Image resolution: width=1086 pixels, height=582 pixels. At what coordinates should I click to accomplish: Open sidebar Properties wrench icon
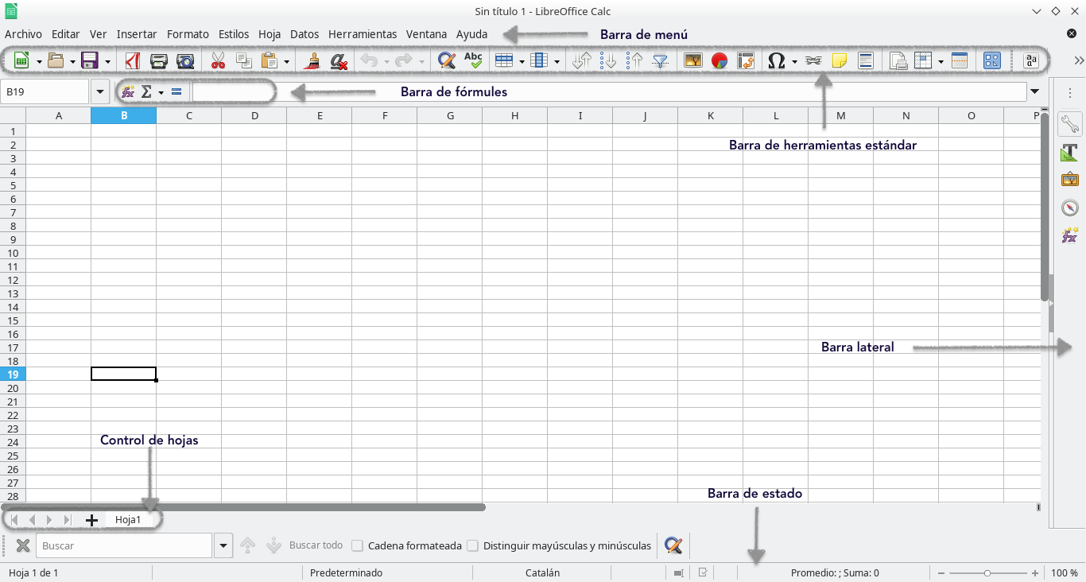pyautogui.click(x=1070, y=125)
